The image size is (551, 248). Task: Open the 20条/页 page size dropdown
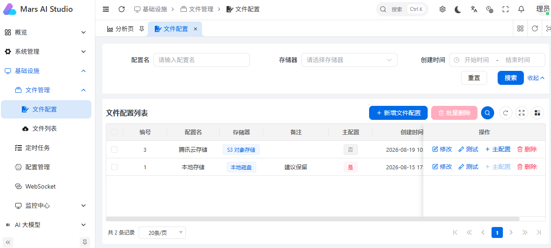tap(162, 233)
